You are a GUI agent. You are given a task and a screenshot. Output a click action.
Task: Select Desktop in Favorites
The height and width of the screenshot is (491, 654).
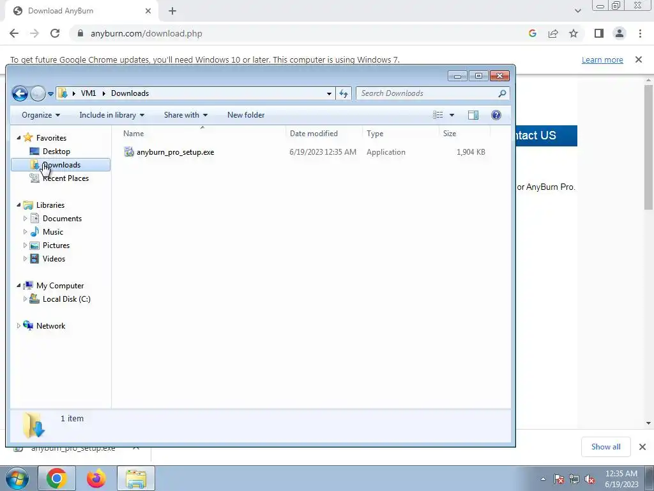pyautogui.click(x=56, y=151)
